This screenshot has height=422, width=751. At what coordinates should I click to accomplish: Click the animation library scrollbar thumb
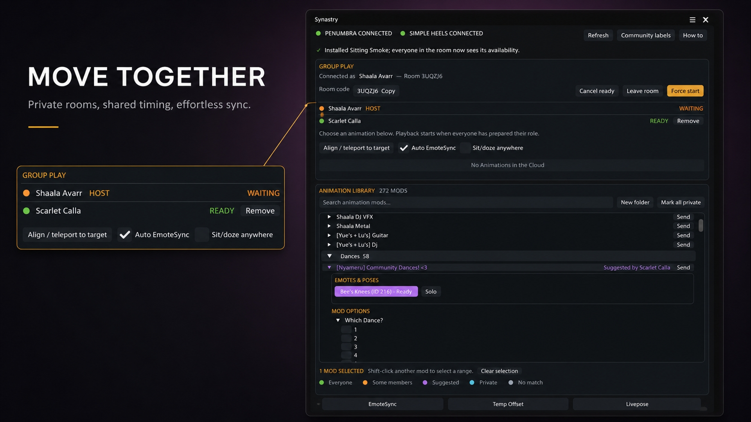(701, 225)
